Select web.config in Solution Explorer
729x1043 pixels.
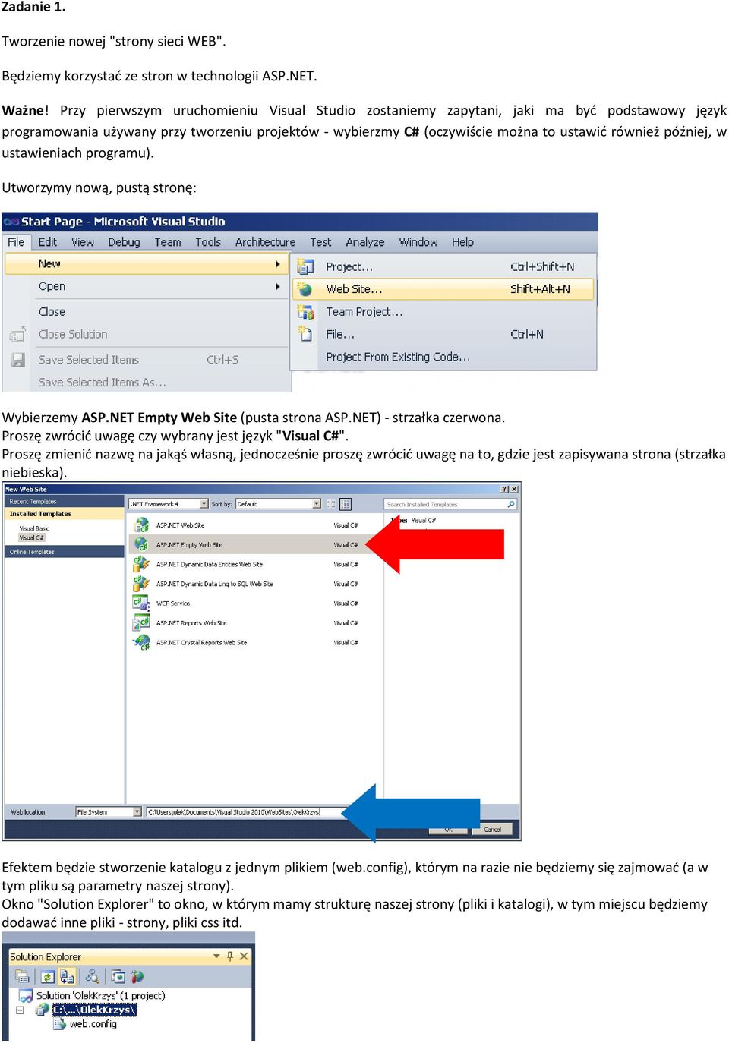click(93, 1024)
